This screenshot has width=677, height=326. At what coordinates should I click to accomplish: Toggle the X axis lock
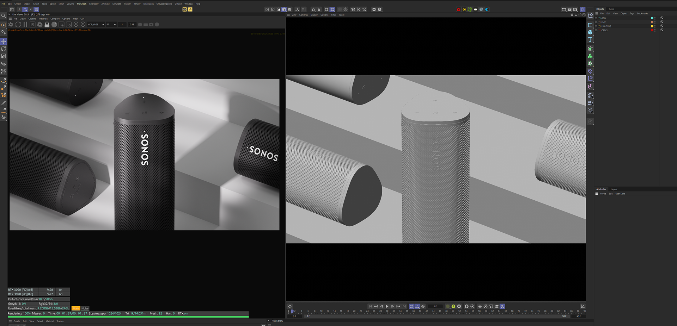pos(19,10)
